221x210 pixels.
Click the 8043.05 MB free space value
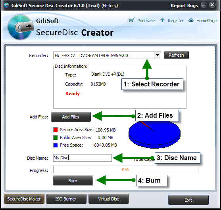point(106,145)
